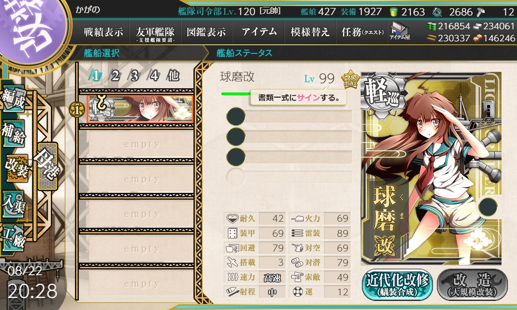Click the expansion equipment slot on ship card
Image resolution: width=517 pixels, height=310 pixels.
coord(487,207)
